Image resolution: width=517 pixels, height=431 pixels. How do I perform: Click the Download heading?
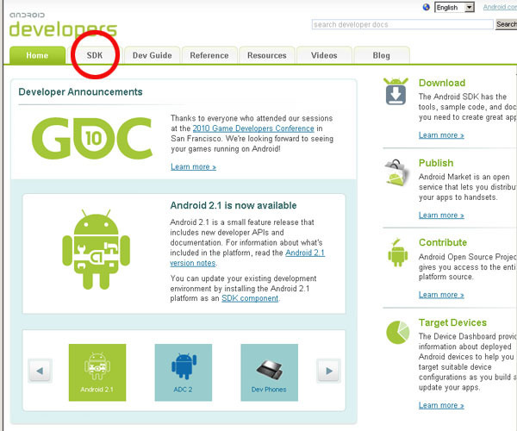442,83
